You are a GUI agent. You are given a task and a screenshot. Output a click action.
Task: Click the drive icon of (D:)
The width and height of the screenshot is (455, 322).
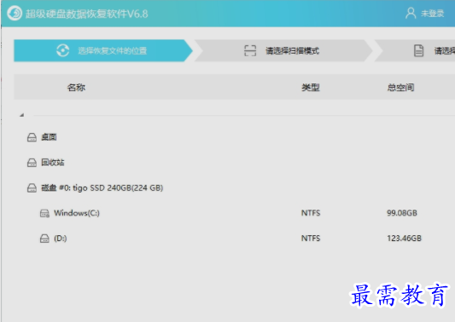pos(44,239)
